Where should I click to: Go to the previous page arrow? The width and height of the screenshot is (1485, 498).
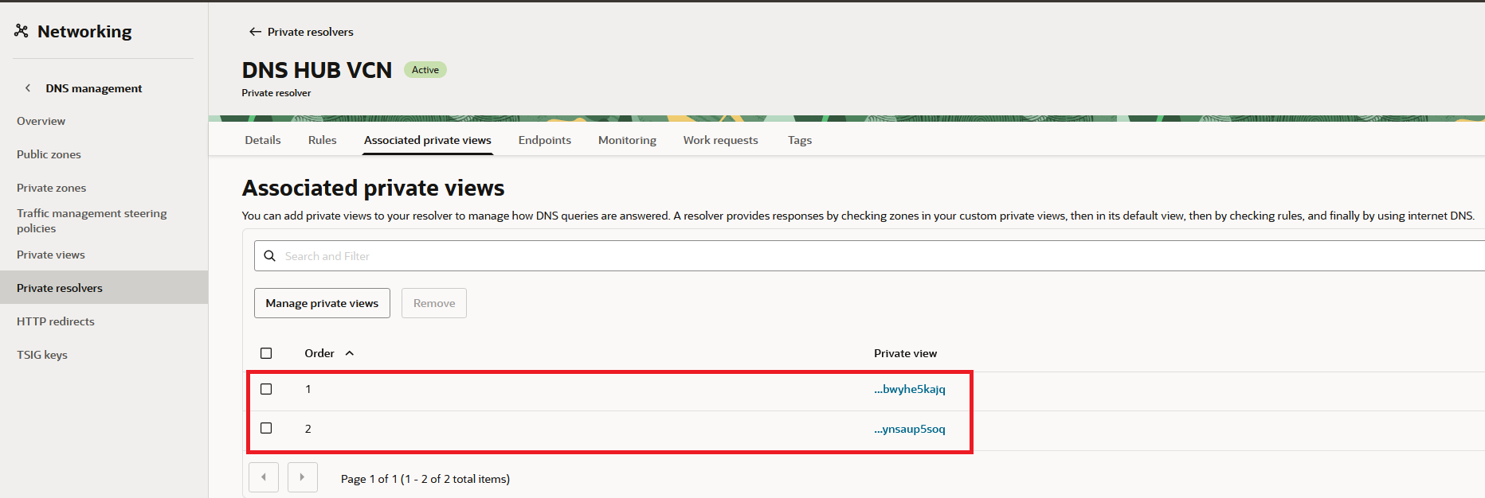click(x=264, y=477)
